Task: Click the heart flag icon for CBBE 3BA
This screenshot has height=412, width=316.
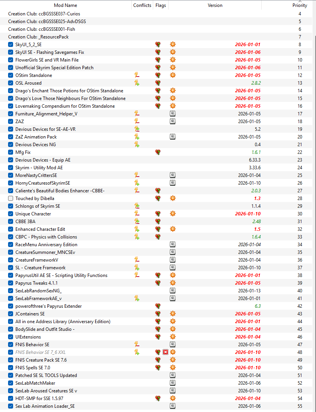Action: (158, 221)
